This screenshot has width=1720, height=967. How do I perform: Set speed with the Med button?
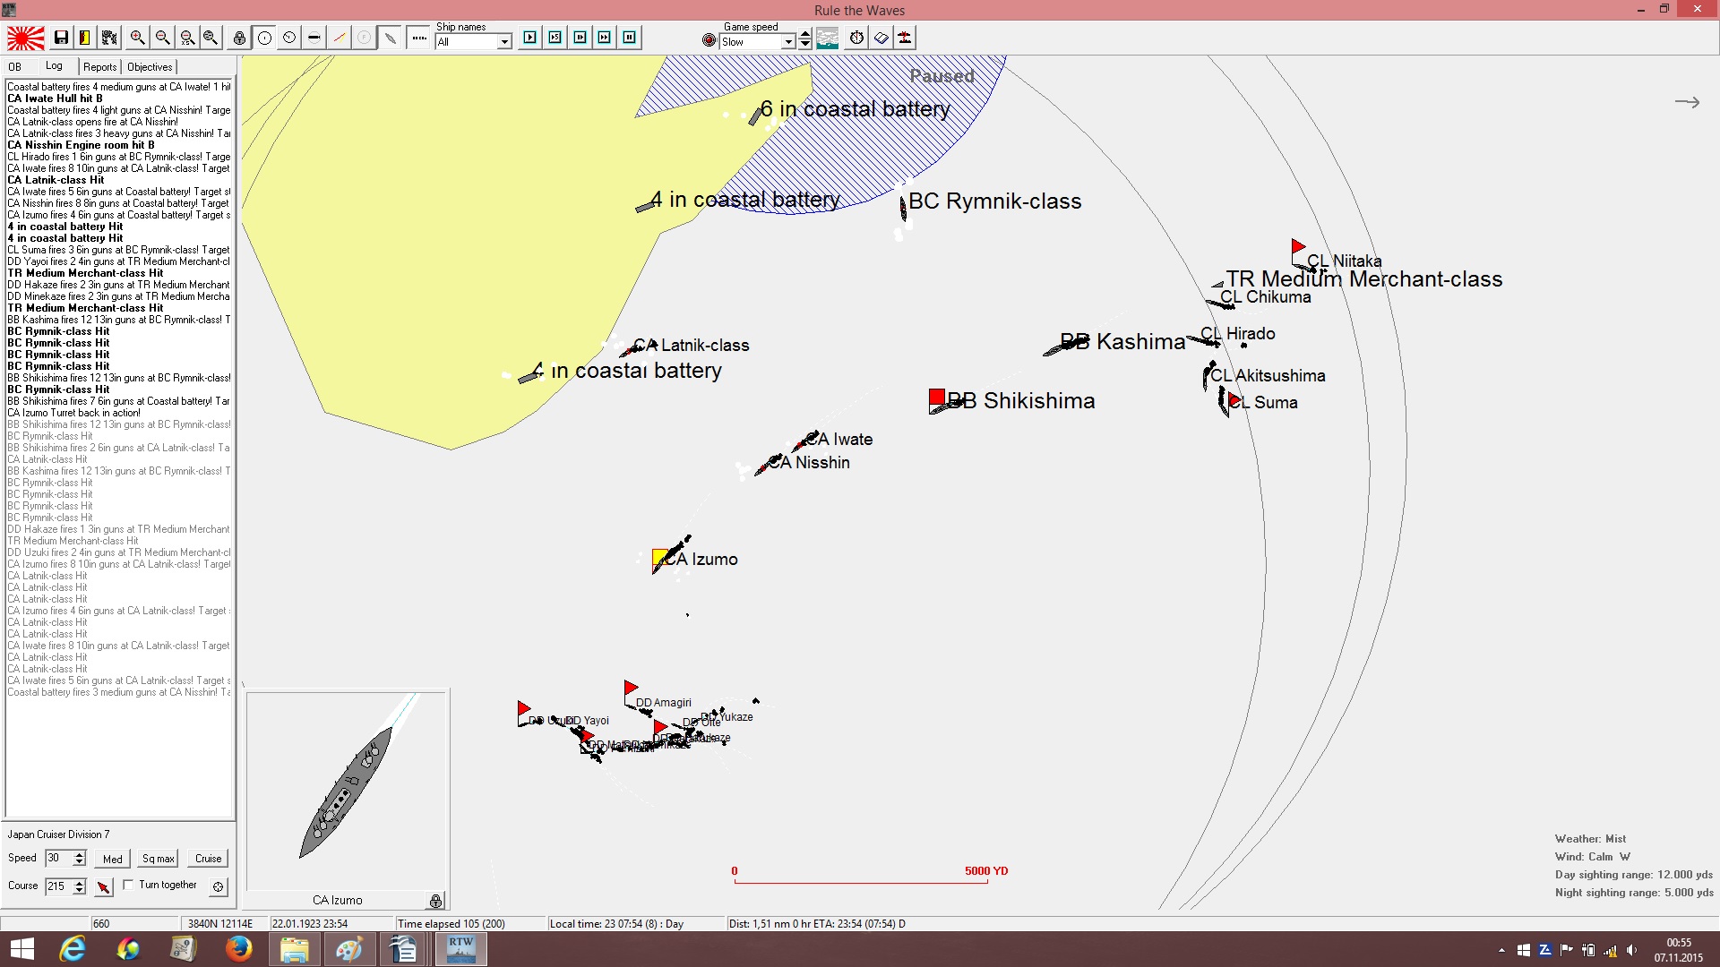[x=113, y=859]
